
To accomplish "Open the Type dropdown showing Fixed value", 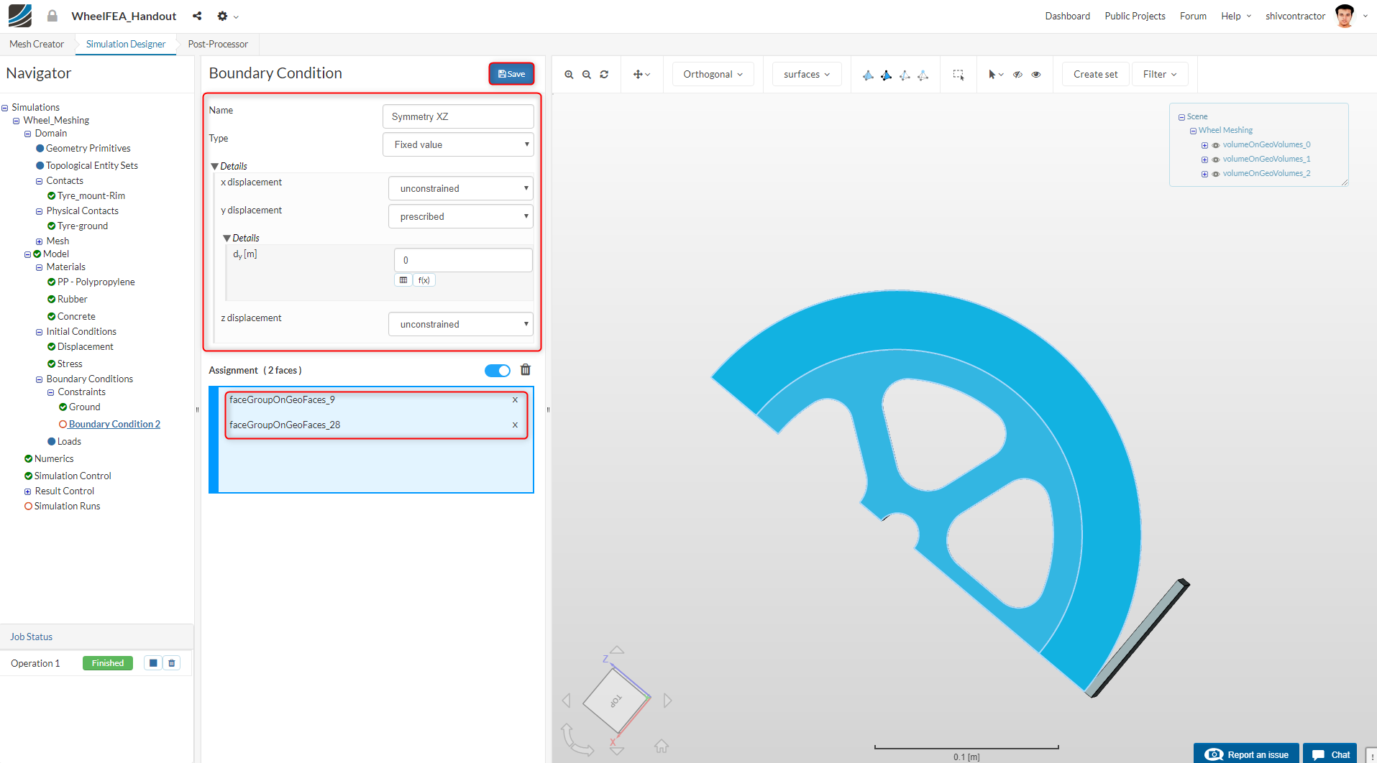I will click(x=458, y=144).
